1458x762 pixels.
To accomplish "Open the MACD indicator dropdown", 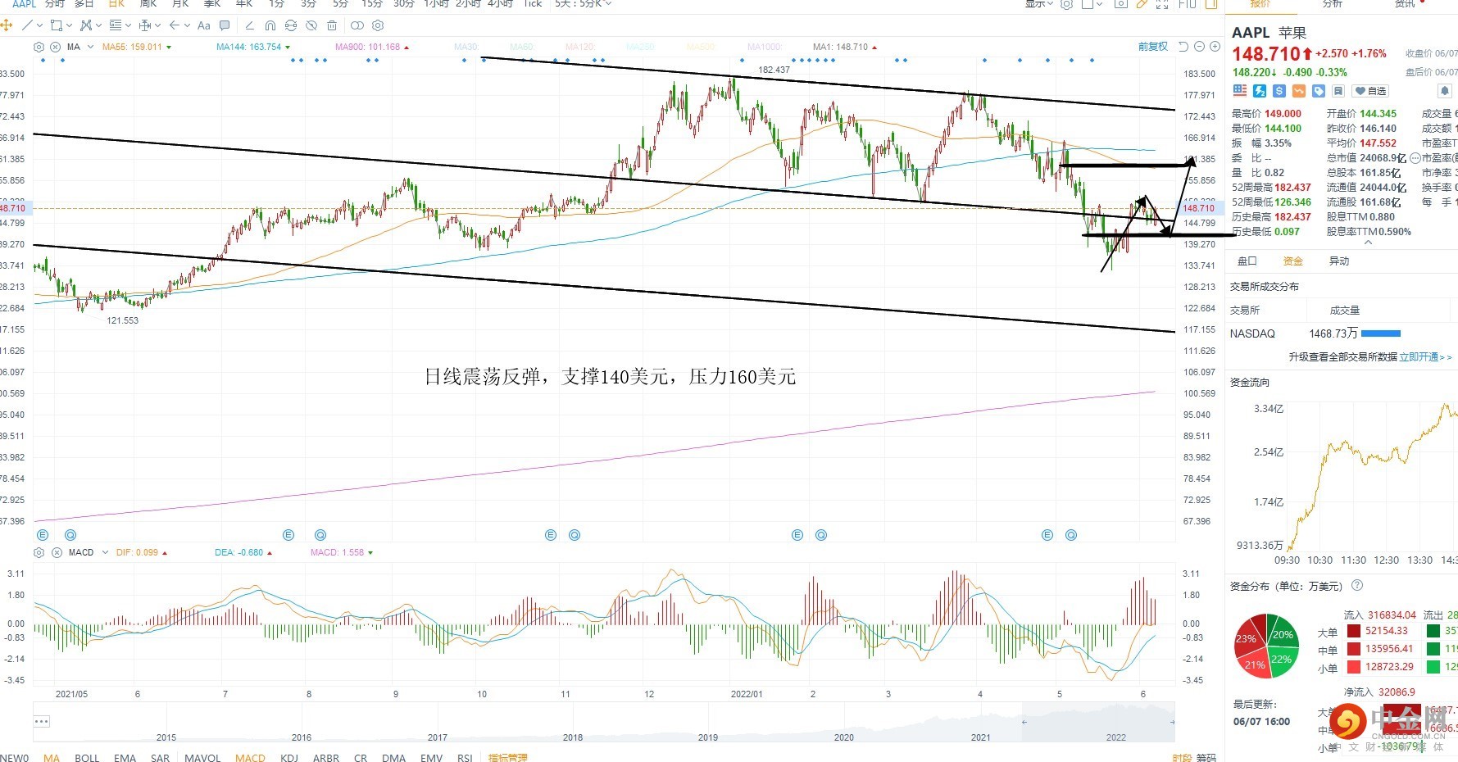I will click(x=105, y=552).
